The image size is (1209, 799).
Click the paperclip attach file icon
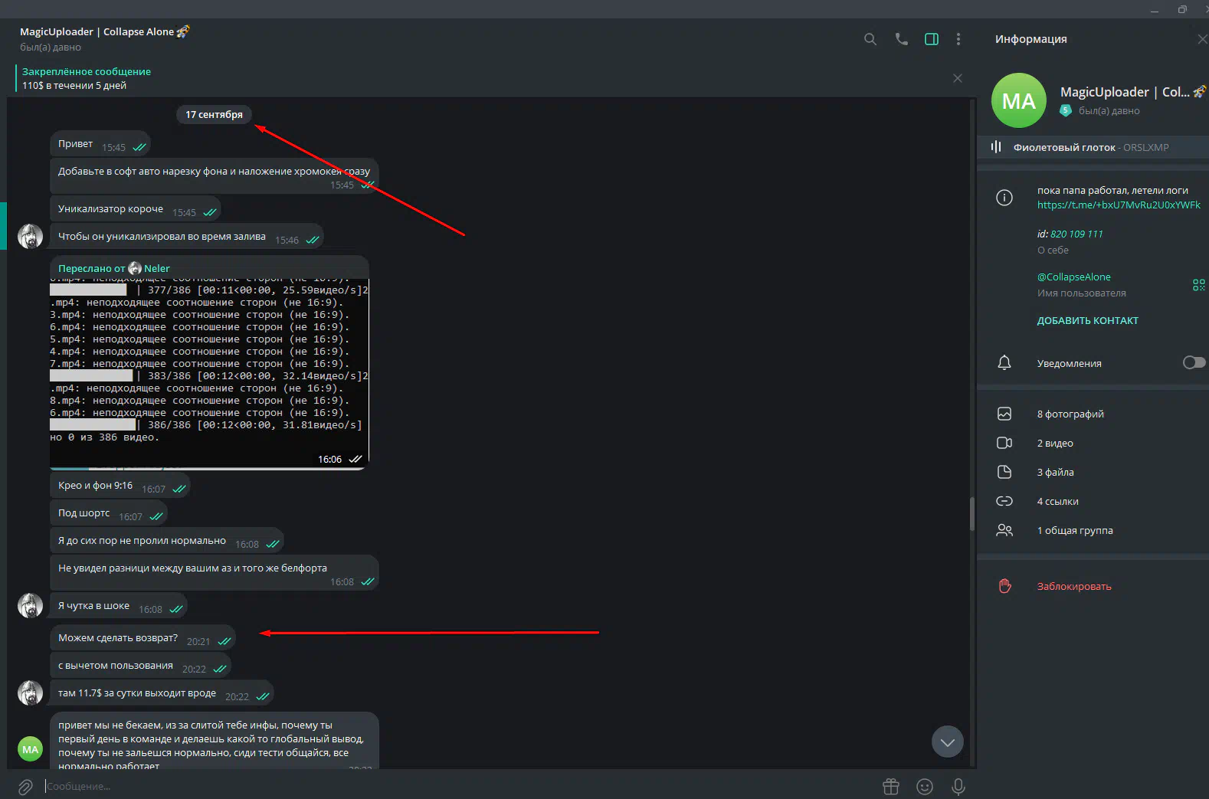pyautogui.click(x=25, y=787)
